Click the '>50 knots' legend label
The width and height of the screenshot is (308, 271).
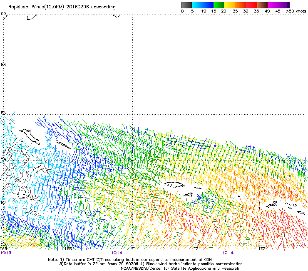296,11
